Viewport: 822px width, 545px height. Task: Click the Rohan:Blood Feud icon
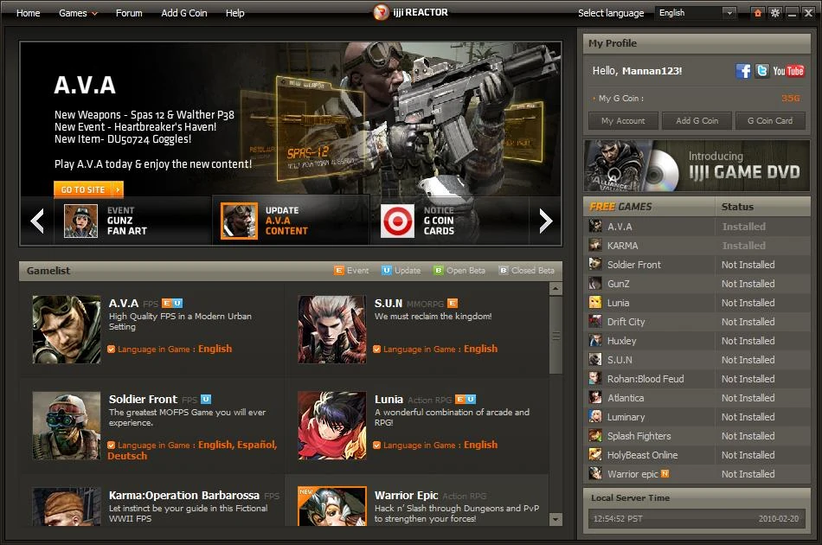tap(595, 378)
